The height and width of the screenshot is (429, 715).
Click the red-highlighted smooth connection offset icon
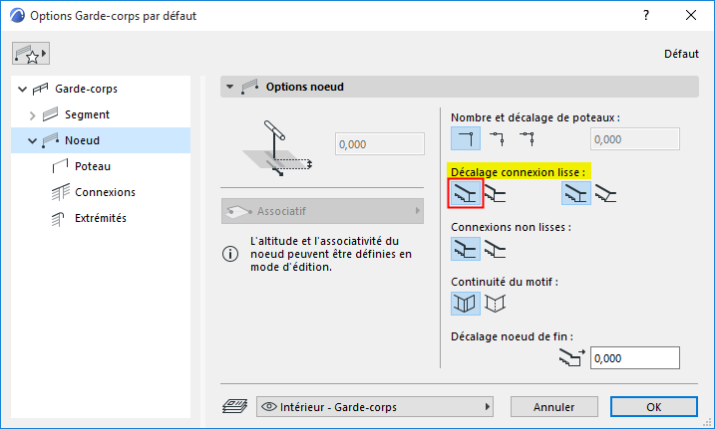point(466,193)
